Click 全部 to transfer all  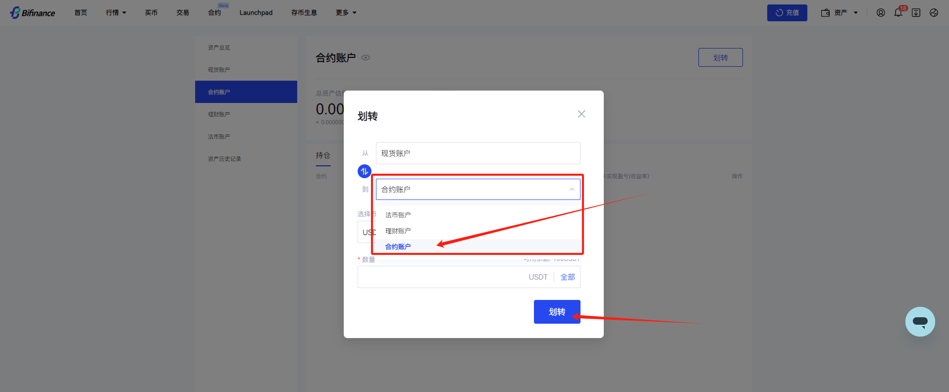point(567,277)
